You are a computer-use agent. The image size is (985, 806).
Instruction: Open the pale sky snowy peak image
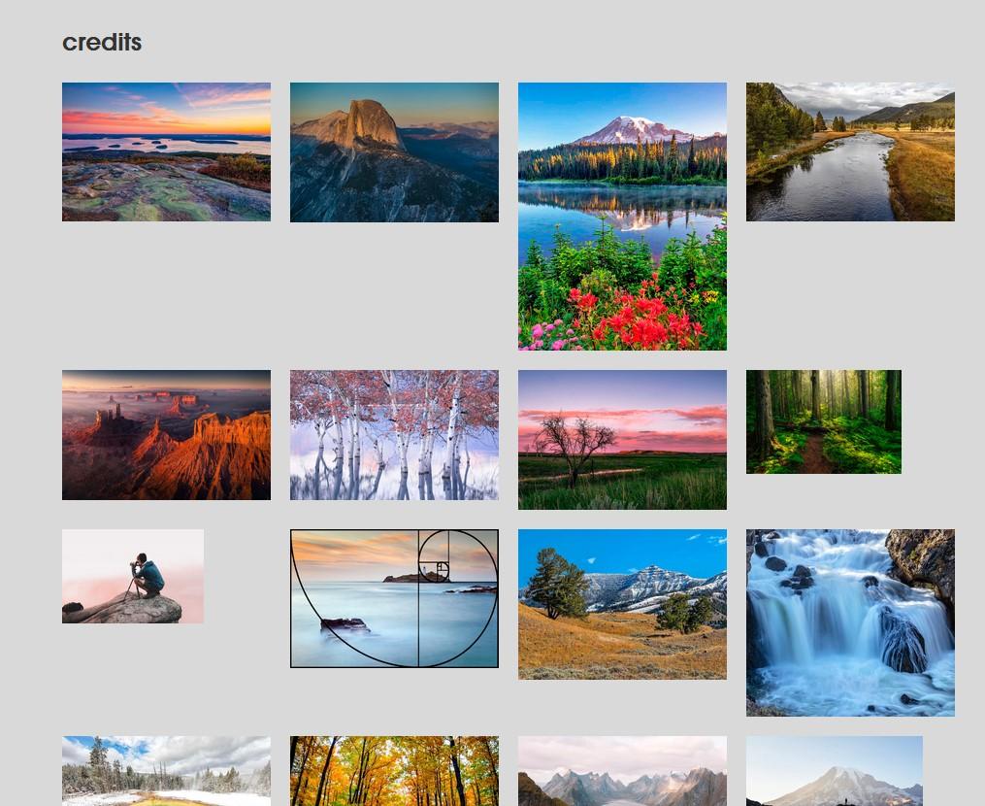[835, 771]
